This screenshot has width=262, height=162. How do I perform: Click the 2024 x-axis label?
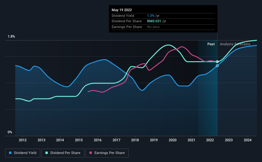click(248, 140)
